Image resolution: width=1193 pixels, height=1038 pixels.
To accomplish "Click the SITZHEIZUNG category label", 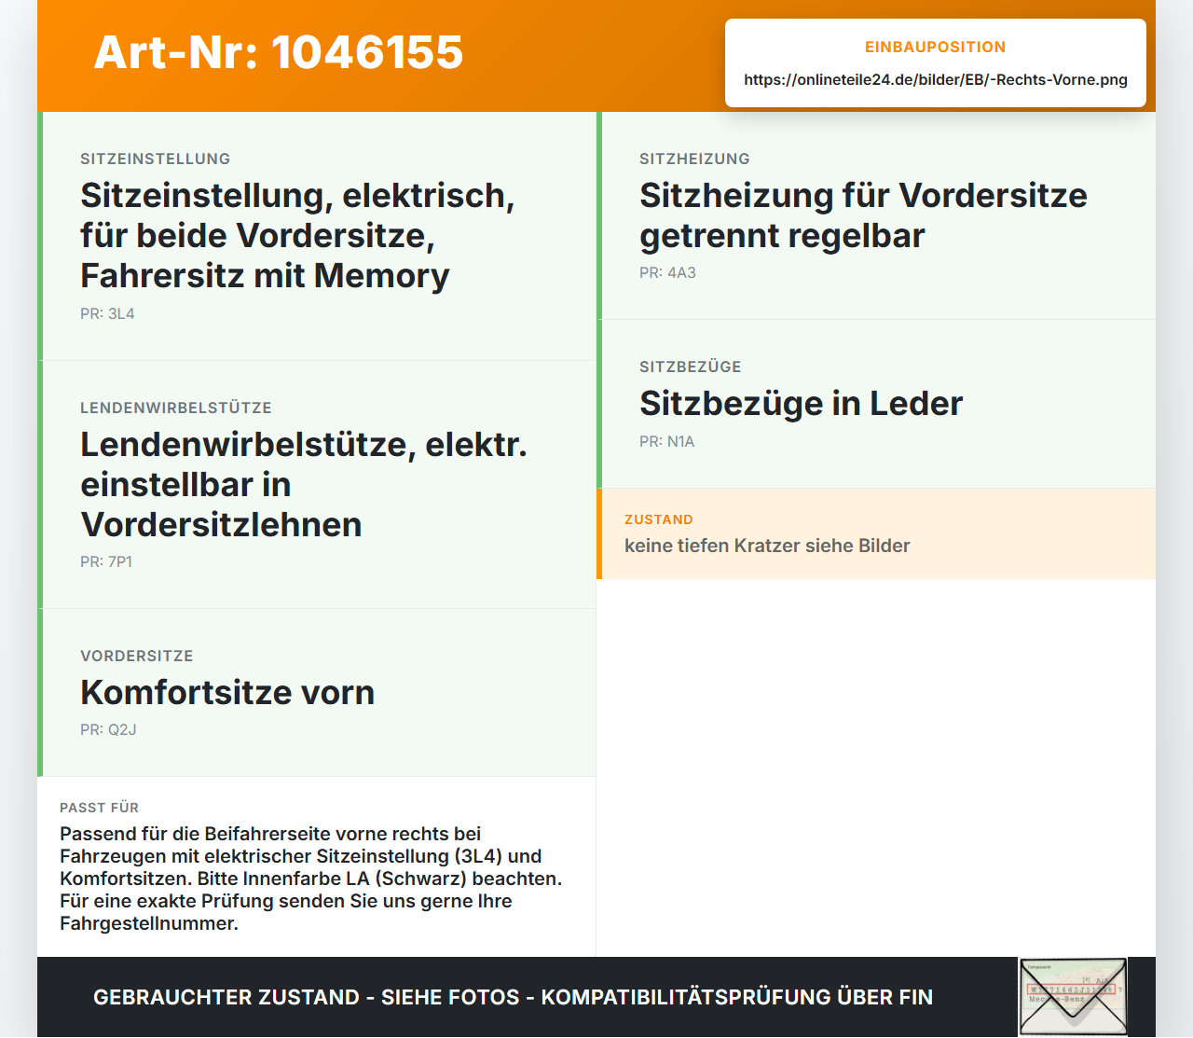I will (x=694, y=159).
